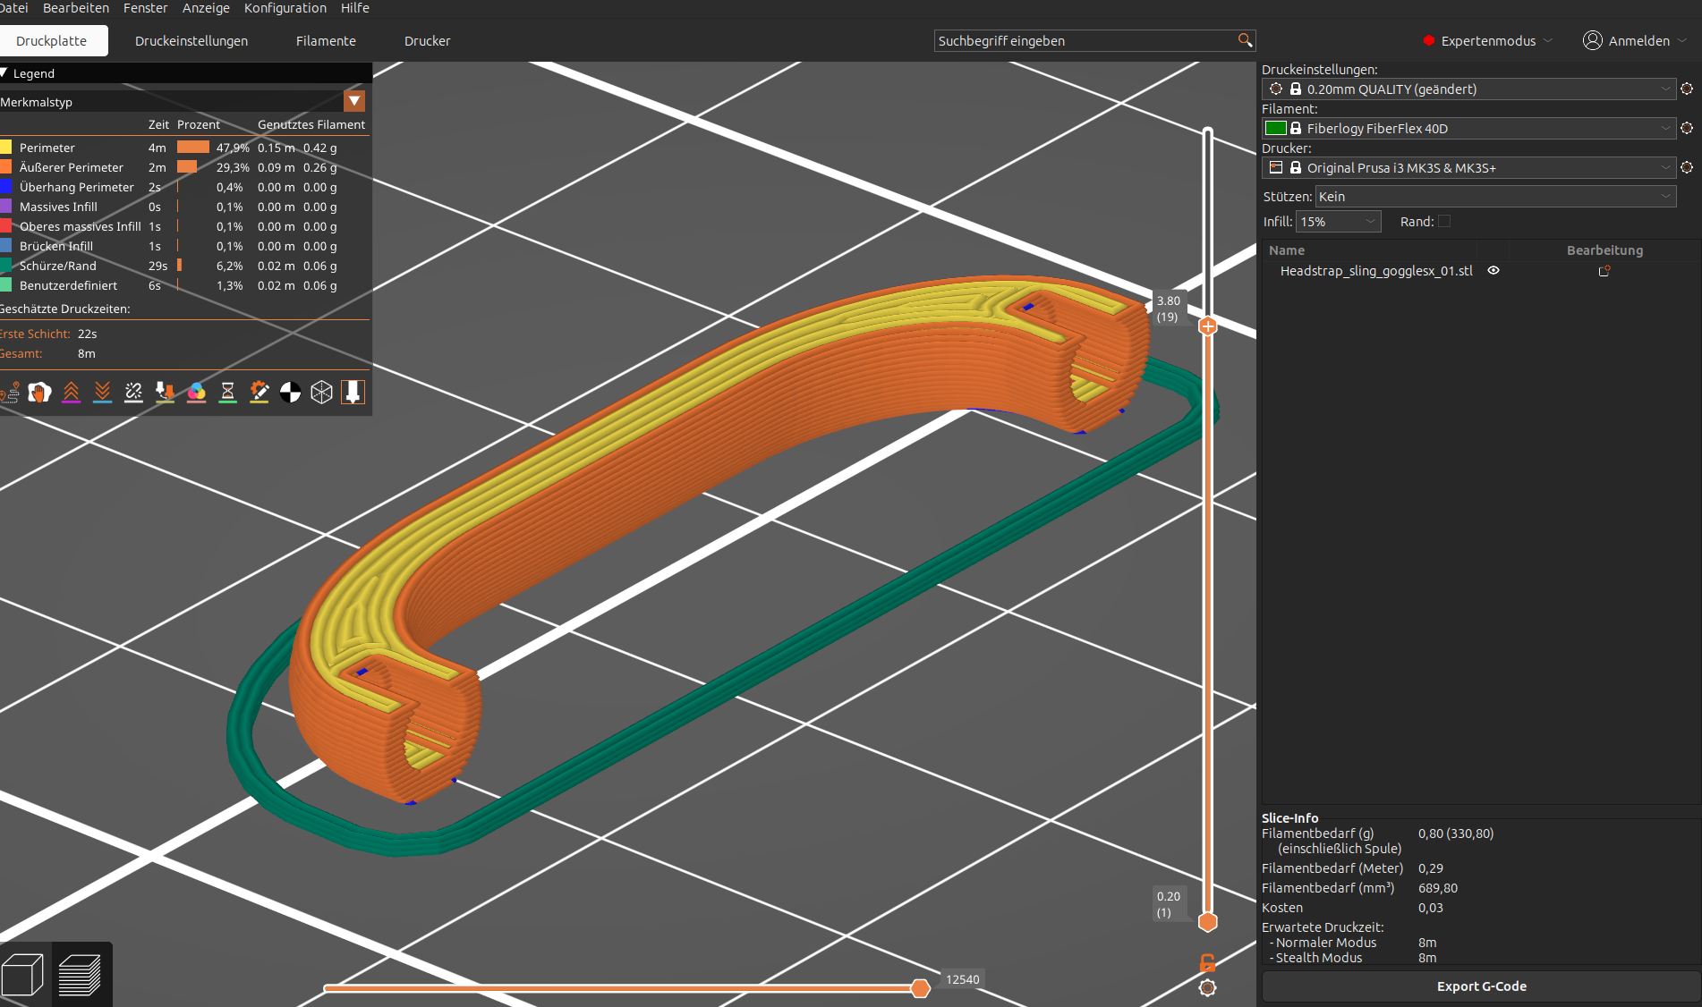Hide Headstrap_sling_gogglesx_01.stl with eye icon
1702x1007 pixels.
pos(1494,270)
